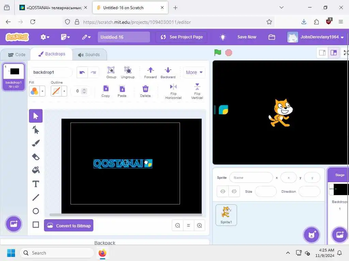This screenshot has height=261, width=349.
Task: Reset paint canvas zoom
Action: point(188,226)
